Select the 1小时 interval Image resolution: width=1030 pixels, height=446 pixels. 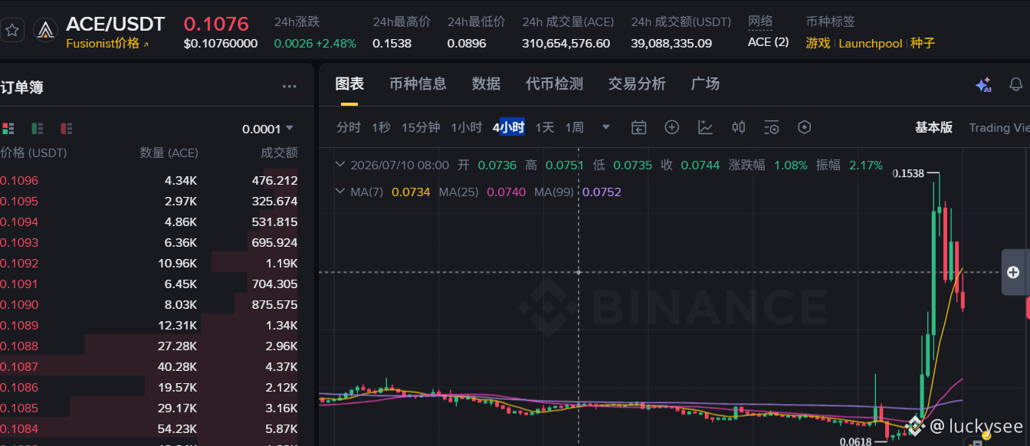[466, 127]
